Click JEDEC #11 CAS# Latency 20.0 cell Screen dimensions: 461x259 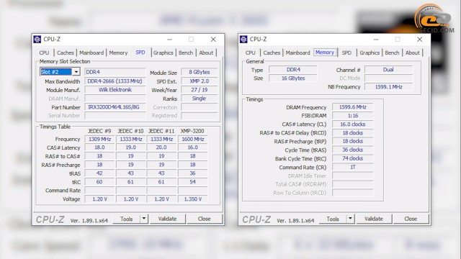161,147
